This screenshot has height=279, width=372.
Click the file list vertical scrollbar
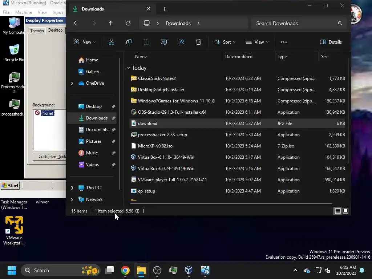tap(348, 110)
